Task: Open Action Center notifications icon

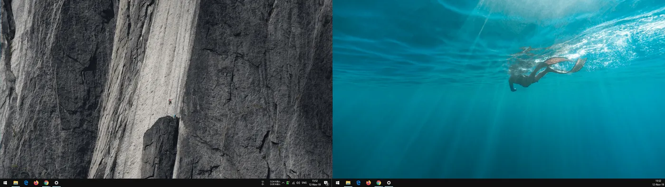Action: coord(326,183)
